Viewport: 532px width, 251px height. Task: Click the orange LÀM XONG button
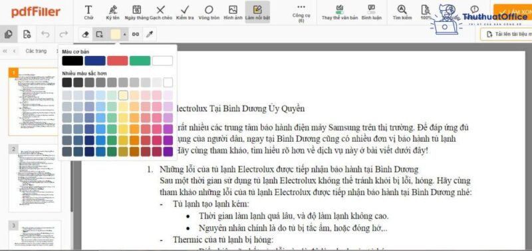[x=513, y=12]
